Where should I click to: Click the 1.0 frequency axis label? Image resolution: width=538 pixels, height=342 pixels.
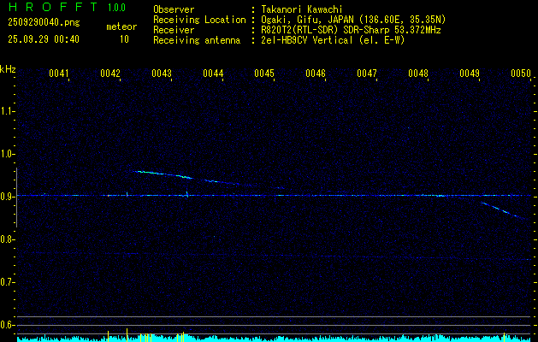(x=8, y=154)
